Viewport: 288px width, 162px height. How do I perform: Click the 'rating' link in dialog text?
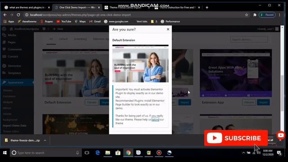(155, 120)
